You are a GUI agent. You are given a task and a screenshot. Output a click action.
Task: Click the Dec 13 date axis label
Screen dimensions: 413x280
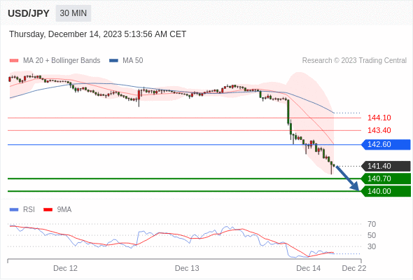pyautogui.click(x=187, y=268)
